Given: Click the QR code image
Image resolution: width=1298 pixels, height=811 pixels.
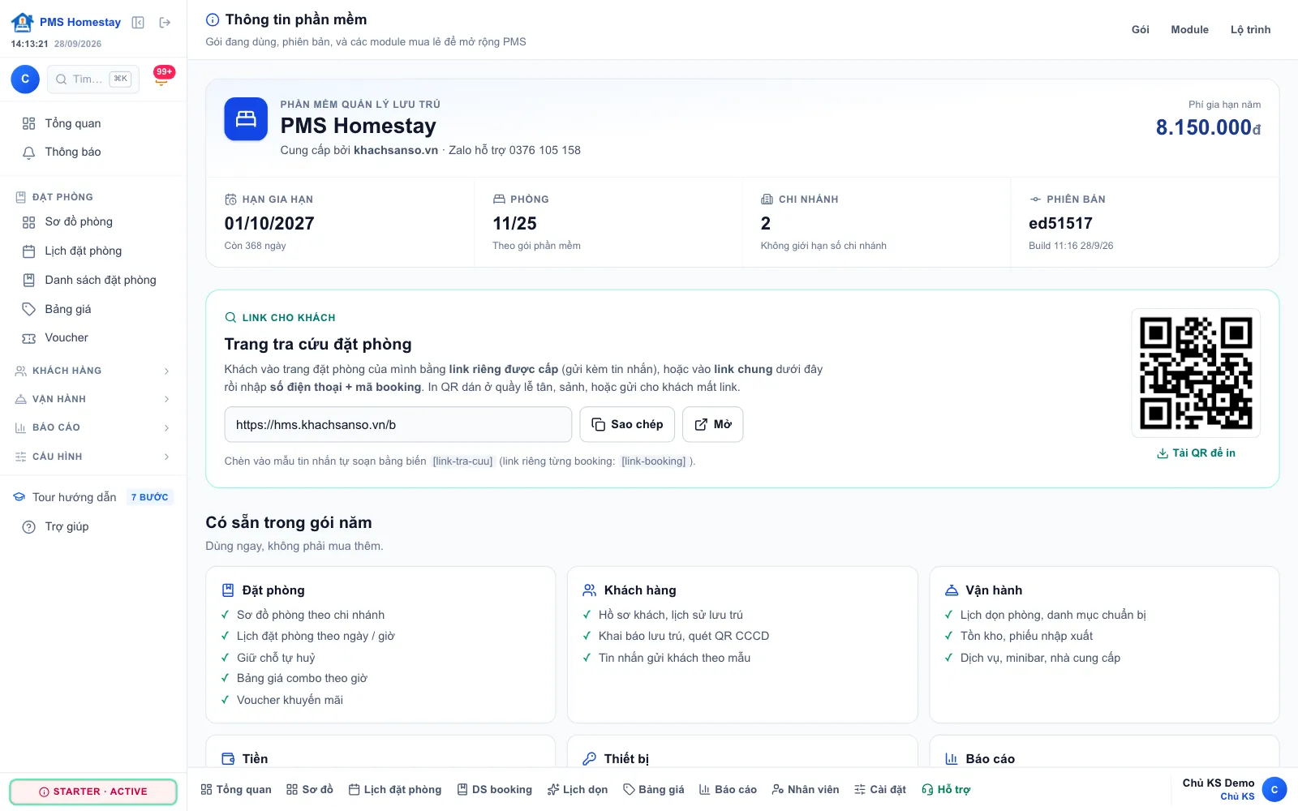Looking at the screenshot, I should [1196, 373].
